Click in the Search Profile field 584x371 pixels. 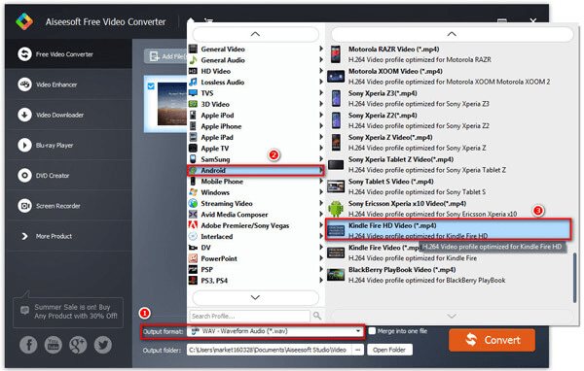click(x=249, y=316)
